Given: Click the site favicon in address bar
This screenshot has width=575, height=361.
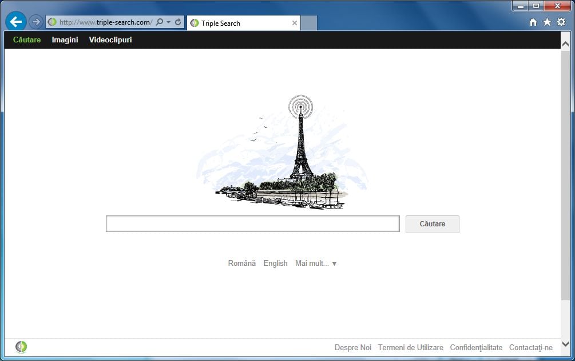Looking at the screenshot, I should tap(52, 22).
